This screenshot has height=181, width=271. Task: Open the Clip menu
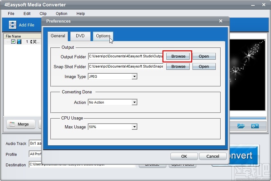click(x=43, y=14)
